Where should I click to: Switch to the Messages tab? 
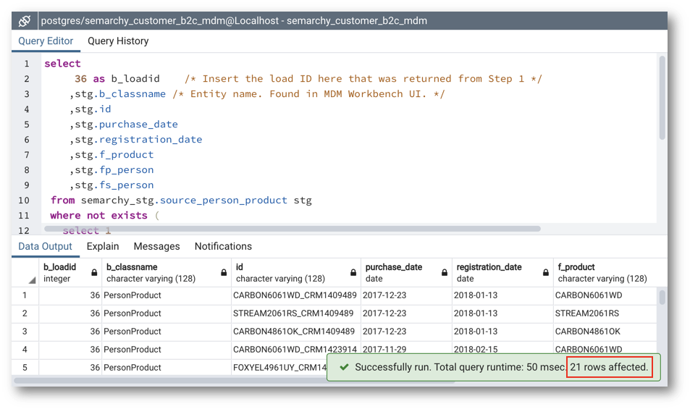click(x=156, y=246)
